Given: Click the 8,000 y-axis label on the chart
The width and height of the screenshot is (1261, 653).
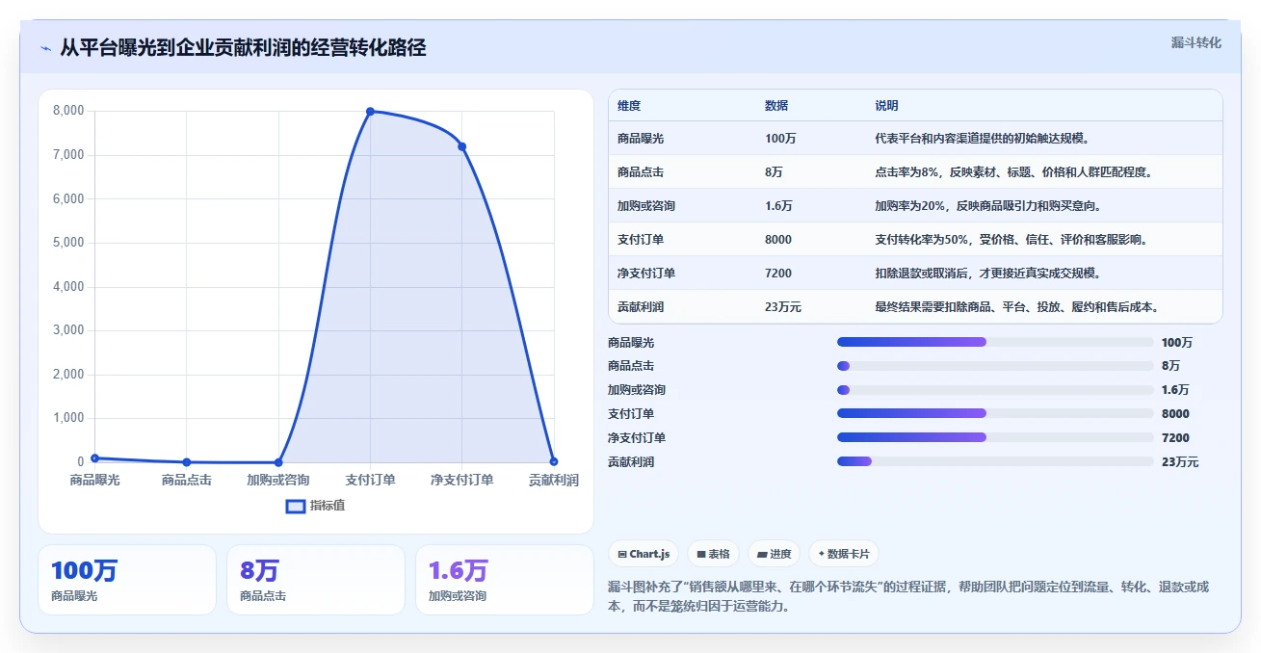Looking at the screenshot, I should coord(67,112).
